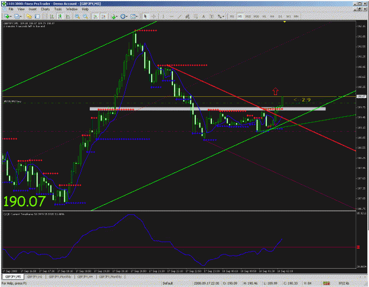369x287 pixels.
Task: Open the Data Window toolbar icon
Action: pos(37,17)
